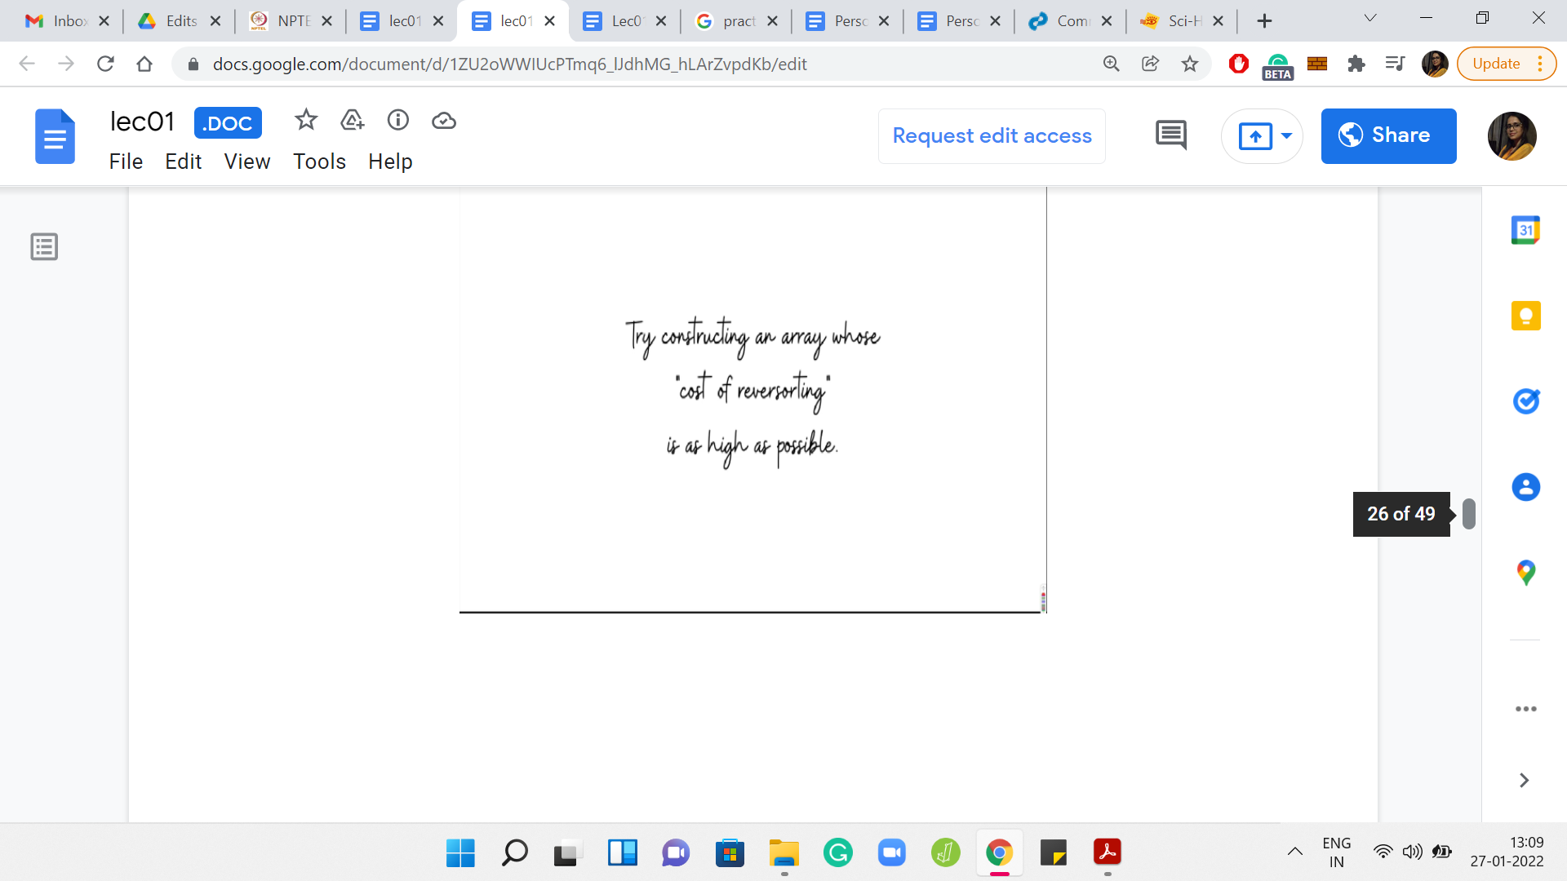Expand the present to meeting dropdown
Viewport: 1567px width, 881px height.
[x=1287, y=135]
